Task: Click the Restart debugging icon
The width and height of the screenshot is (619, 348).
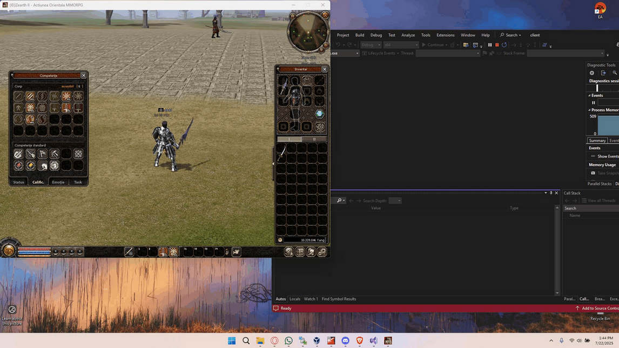Action: click(x=504, y=45)
